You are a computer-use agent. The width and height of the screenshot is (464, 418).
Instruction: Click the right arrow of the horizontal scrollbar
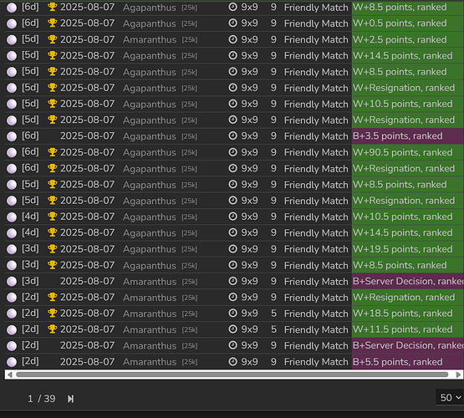(x=458, y=375)
